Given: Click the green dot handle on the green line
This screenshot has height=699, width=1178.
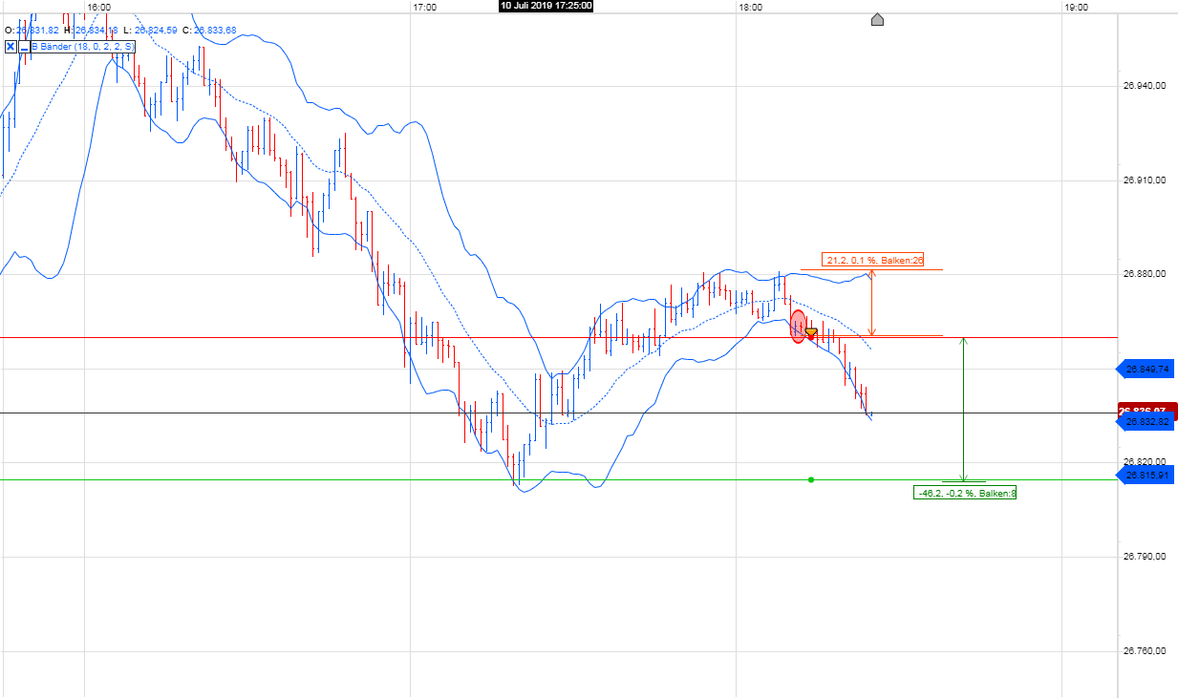Looking at the screenshot, I should coord(811,478).
